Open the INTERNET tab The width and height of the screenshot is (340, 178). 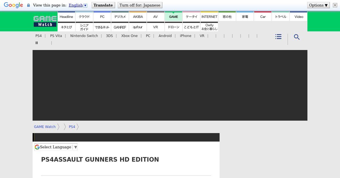click(x=209, y=16)
